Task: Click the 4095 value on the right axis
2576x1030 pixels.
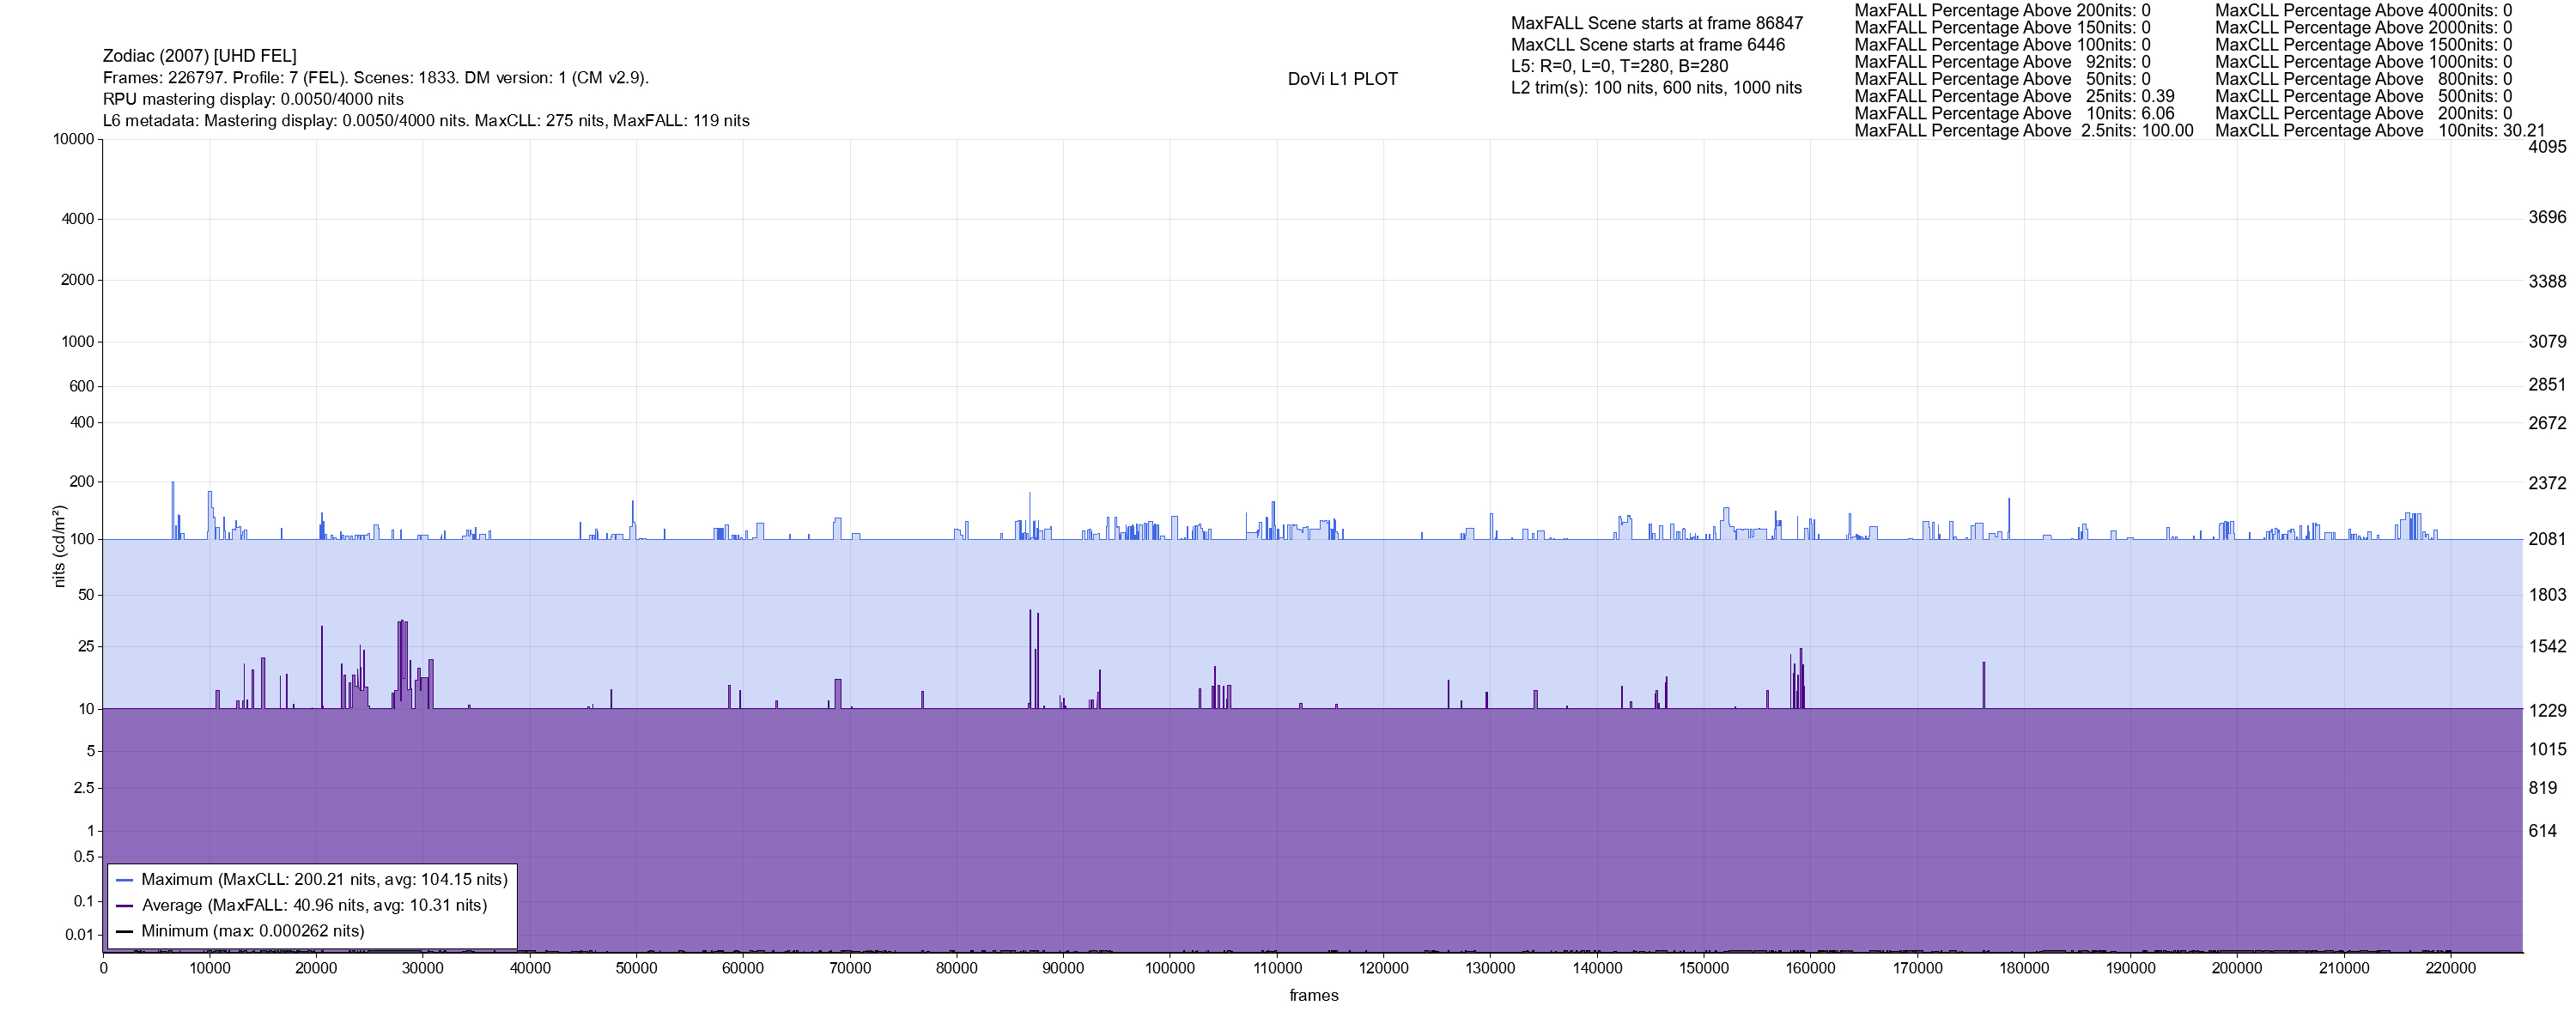Action: click(2546, 147)
